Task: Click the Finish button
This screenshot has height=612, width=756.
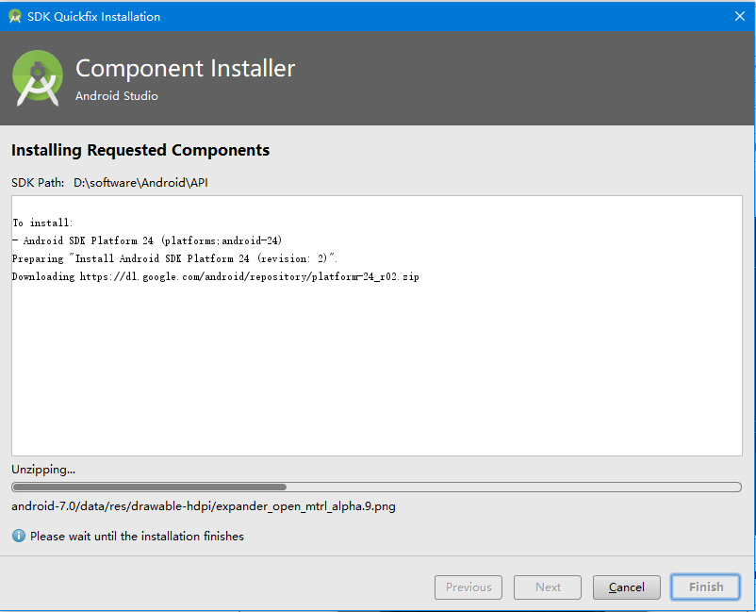Action: 706,587
